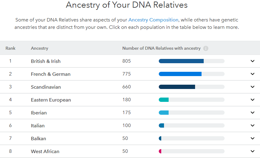Click the Rank column header
The width and height of the screenshot is (260, 158).
click(10, 48)
